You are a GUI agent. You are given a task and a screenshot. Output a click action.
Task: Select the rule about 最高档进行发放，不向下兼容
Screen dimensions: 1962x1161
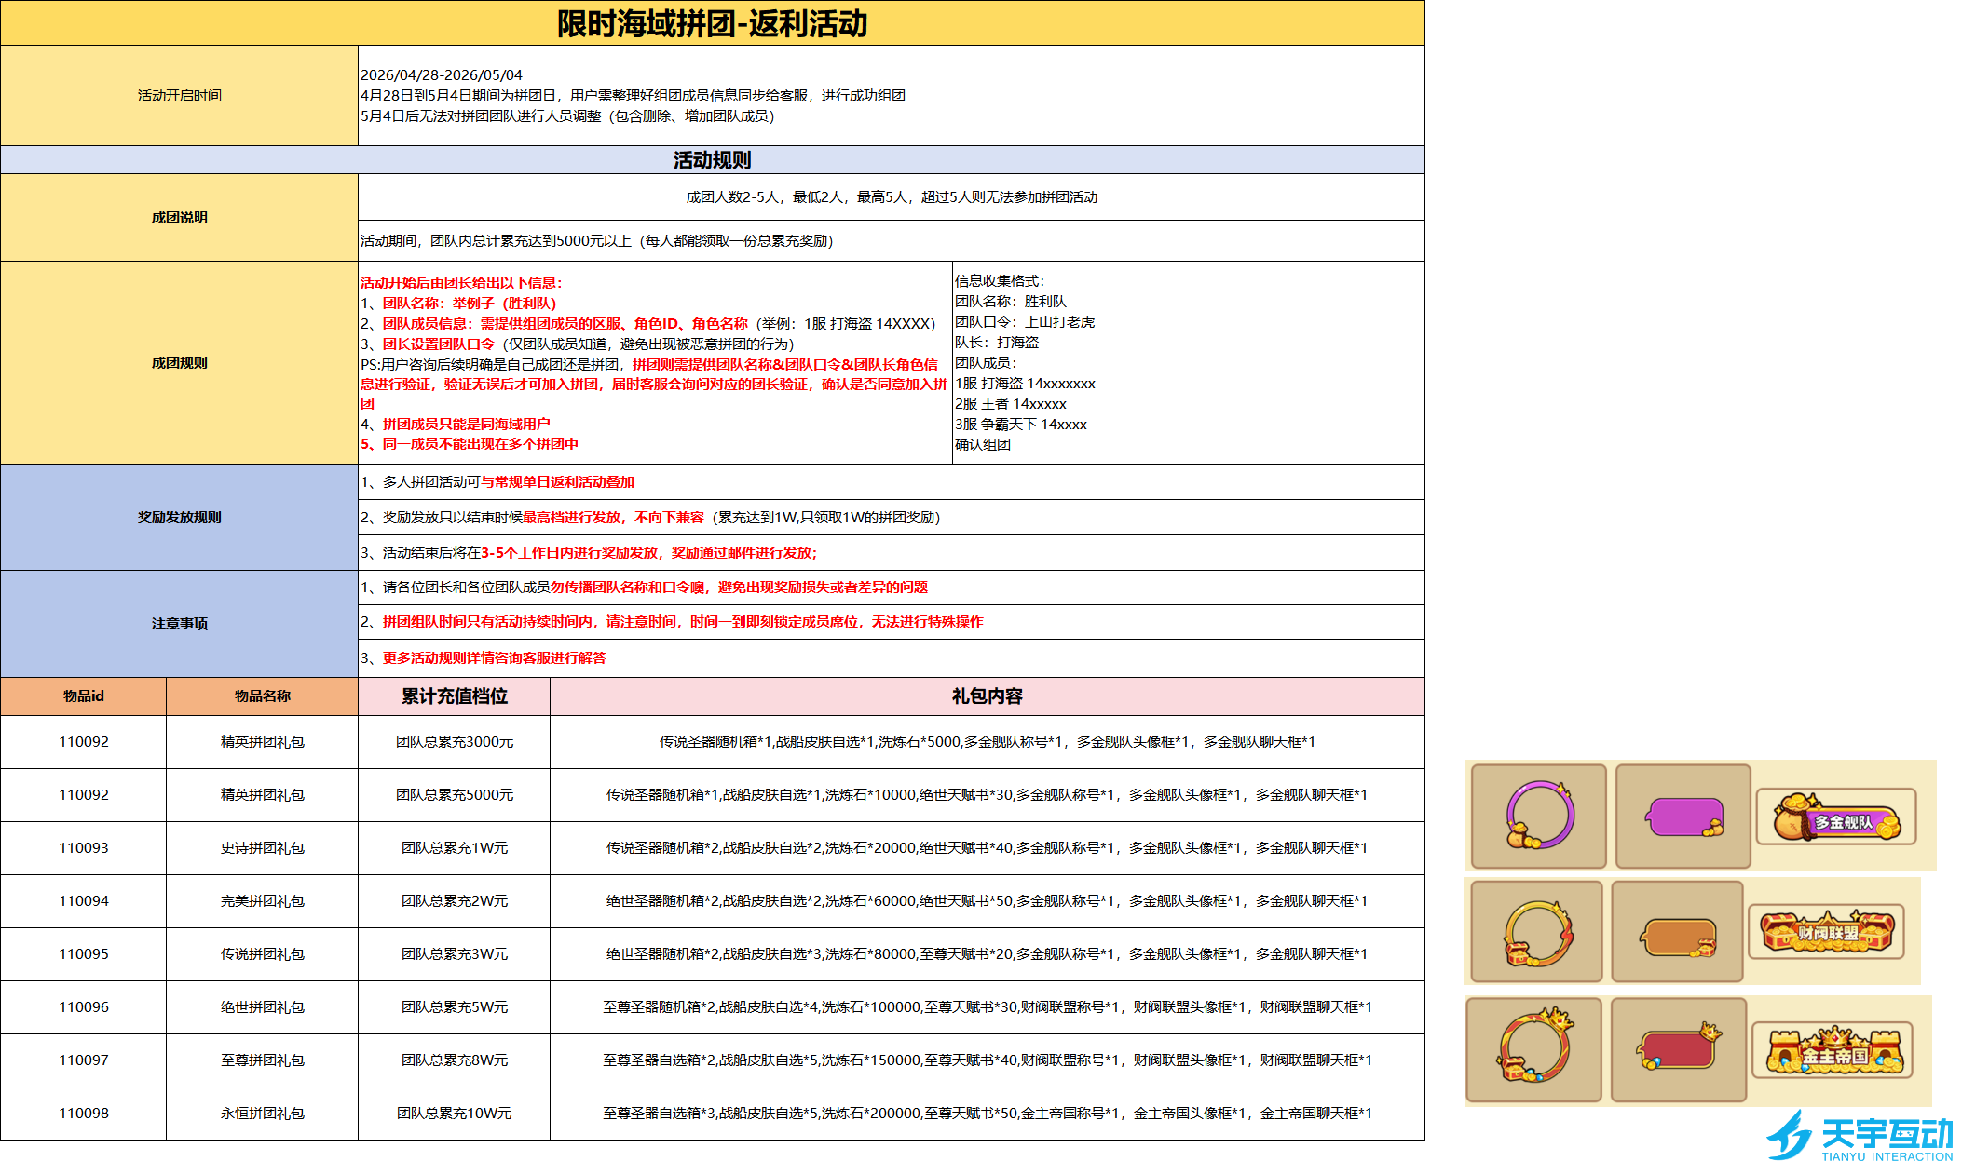(x=650, y=518)
